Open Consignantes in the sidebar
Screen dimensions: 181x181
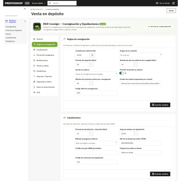coord(11,27)
